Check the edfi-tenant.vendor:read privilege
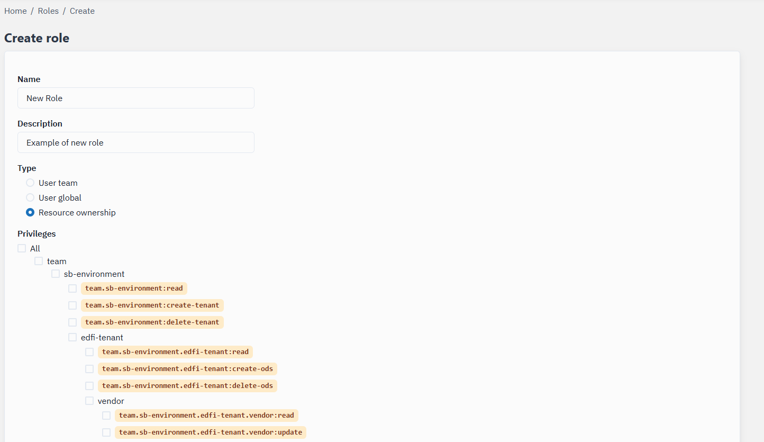The image size is (764, 442). 106,416
